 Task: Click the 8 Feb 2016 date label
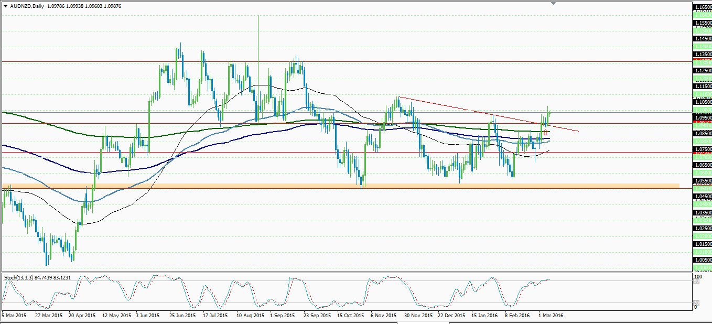click(518, 316)
